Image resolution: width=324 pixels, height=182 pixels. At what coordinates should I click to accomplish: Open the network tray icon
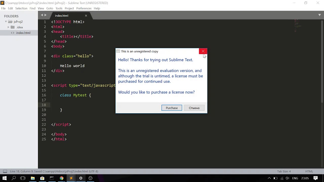point(282,178)
